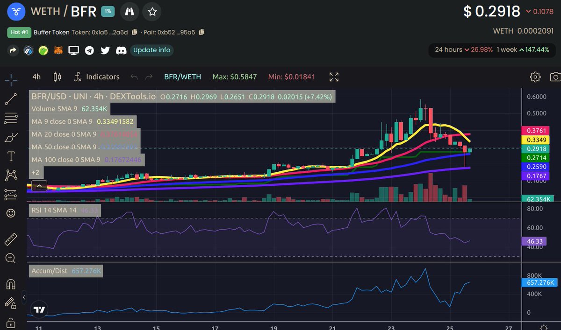Lock all drawing tools padlock
The width and height of the screenshot is (561, 330).
coord(11,323)
